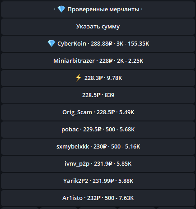Pick the sxmybelxkk 230₽ offer

[x=98, y=147]
